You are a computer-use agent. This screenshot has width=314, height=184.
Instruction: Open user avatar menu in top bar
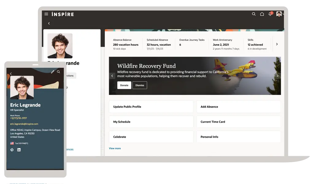point(279,14)
